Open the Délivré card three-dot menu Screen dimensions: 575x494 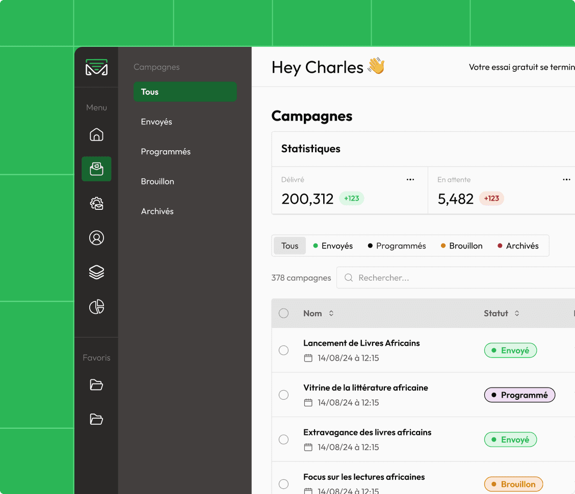410,180
